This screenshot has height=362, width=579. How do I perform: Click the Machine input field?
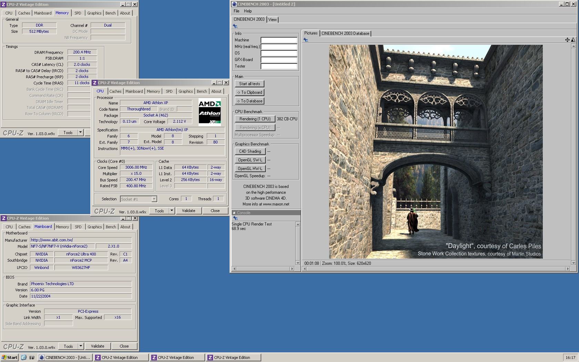coord(279,40)
